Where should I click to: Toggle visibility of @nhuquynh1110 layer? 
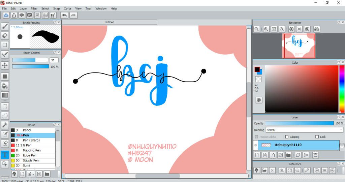(255, 145)
